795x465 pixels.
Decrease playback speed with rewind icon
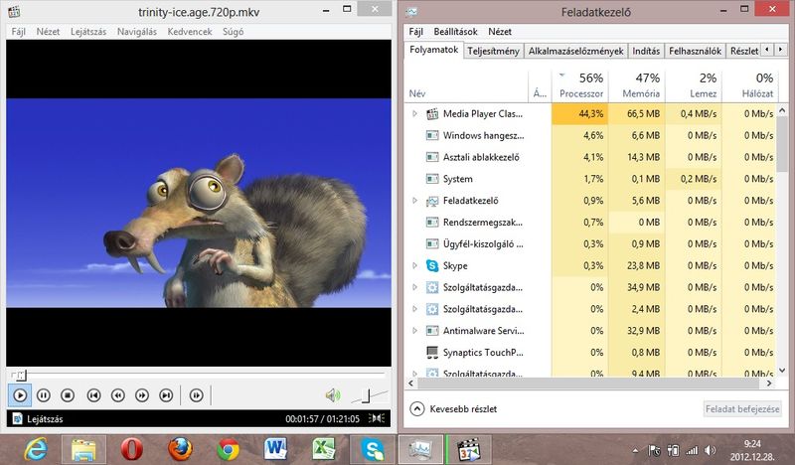[x=118, y=395]
